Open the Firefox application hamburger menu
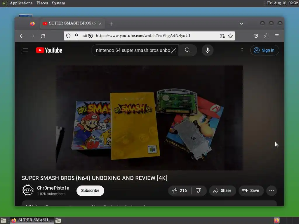The height and width of the screenshot is (224, 299). point(277,36)
